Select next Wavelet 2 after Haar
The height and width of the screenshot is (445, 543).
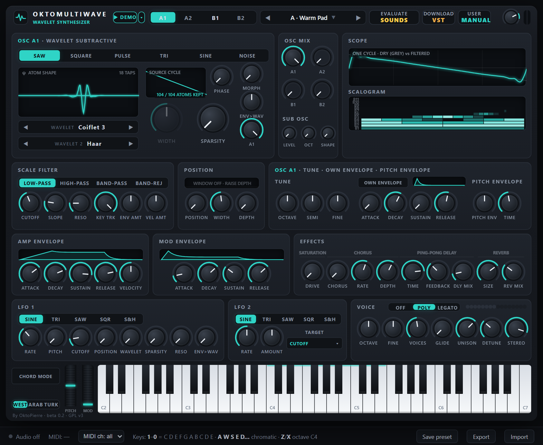(131, 144)
